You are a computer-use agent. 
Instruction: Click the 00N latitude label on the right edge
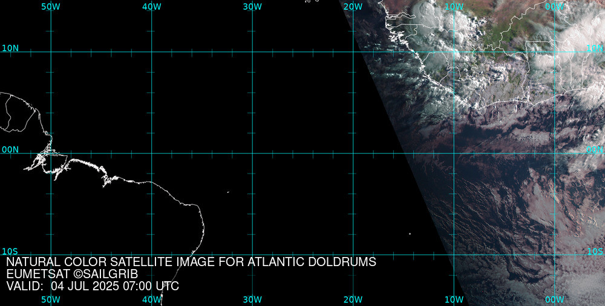point(595,150)
